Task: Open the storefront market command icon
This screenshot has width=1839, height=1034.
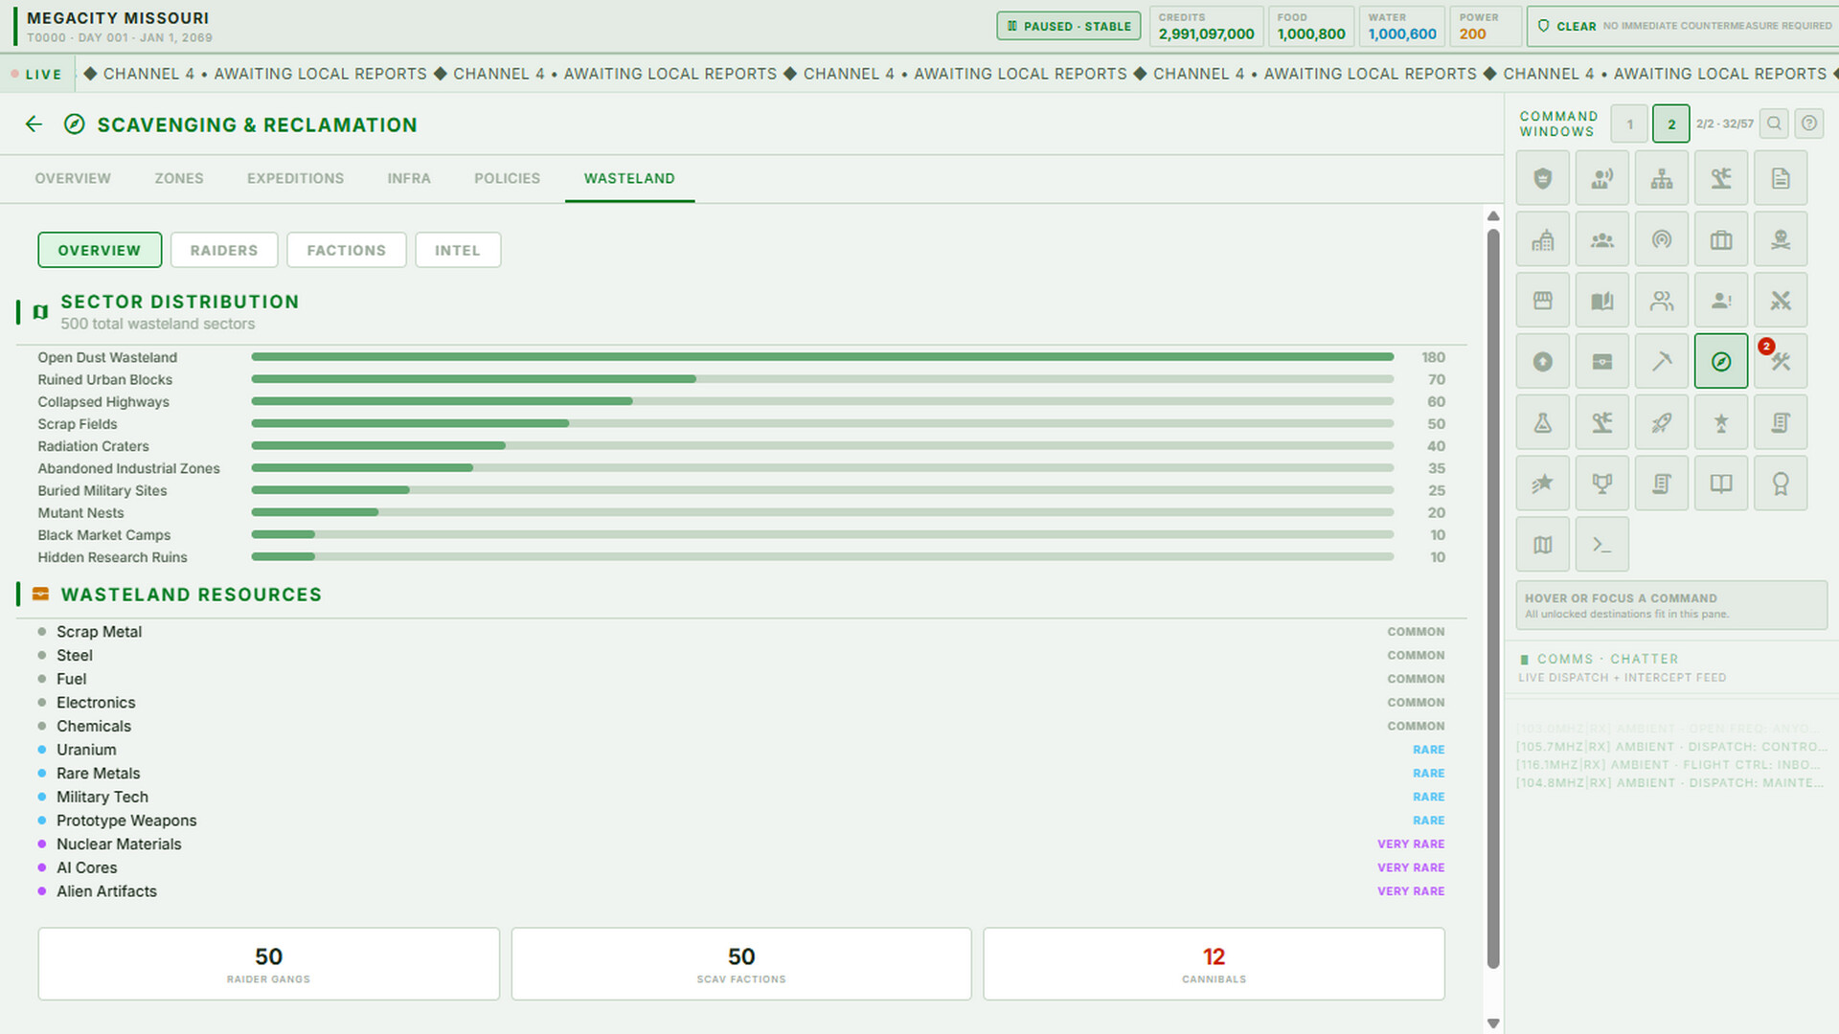Action: [1542, 301]
